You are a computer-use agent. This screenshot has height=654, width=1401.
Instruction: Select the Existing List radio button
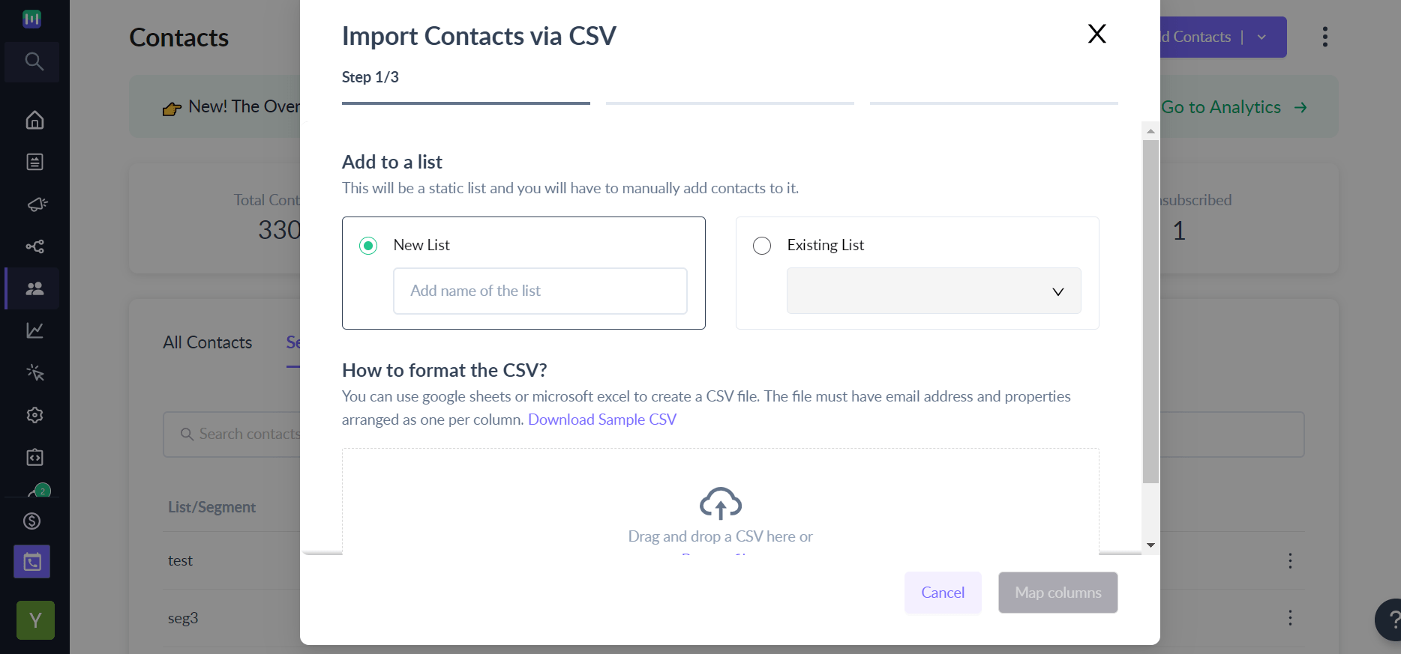tap(762, 246)
